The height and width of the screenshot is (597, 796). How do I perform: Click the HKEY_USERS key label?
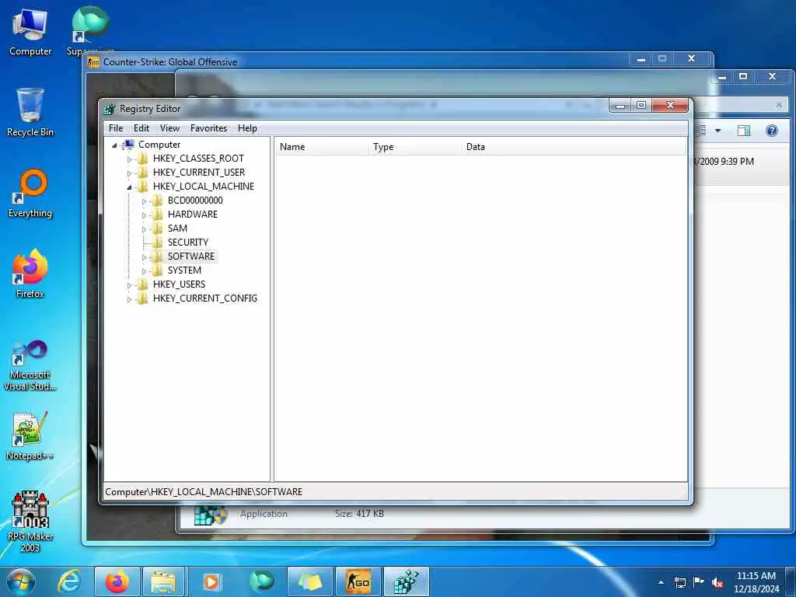tap(180, 285)
